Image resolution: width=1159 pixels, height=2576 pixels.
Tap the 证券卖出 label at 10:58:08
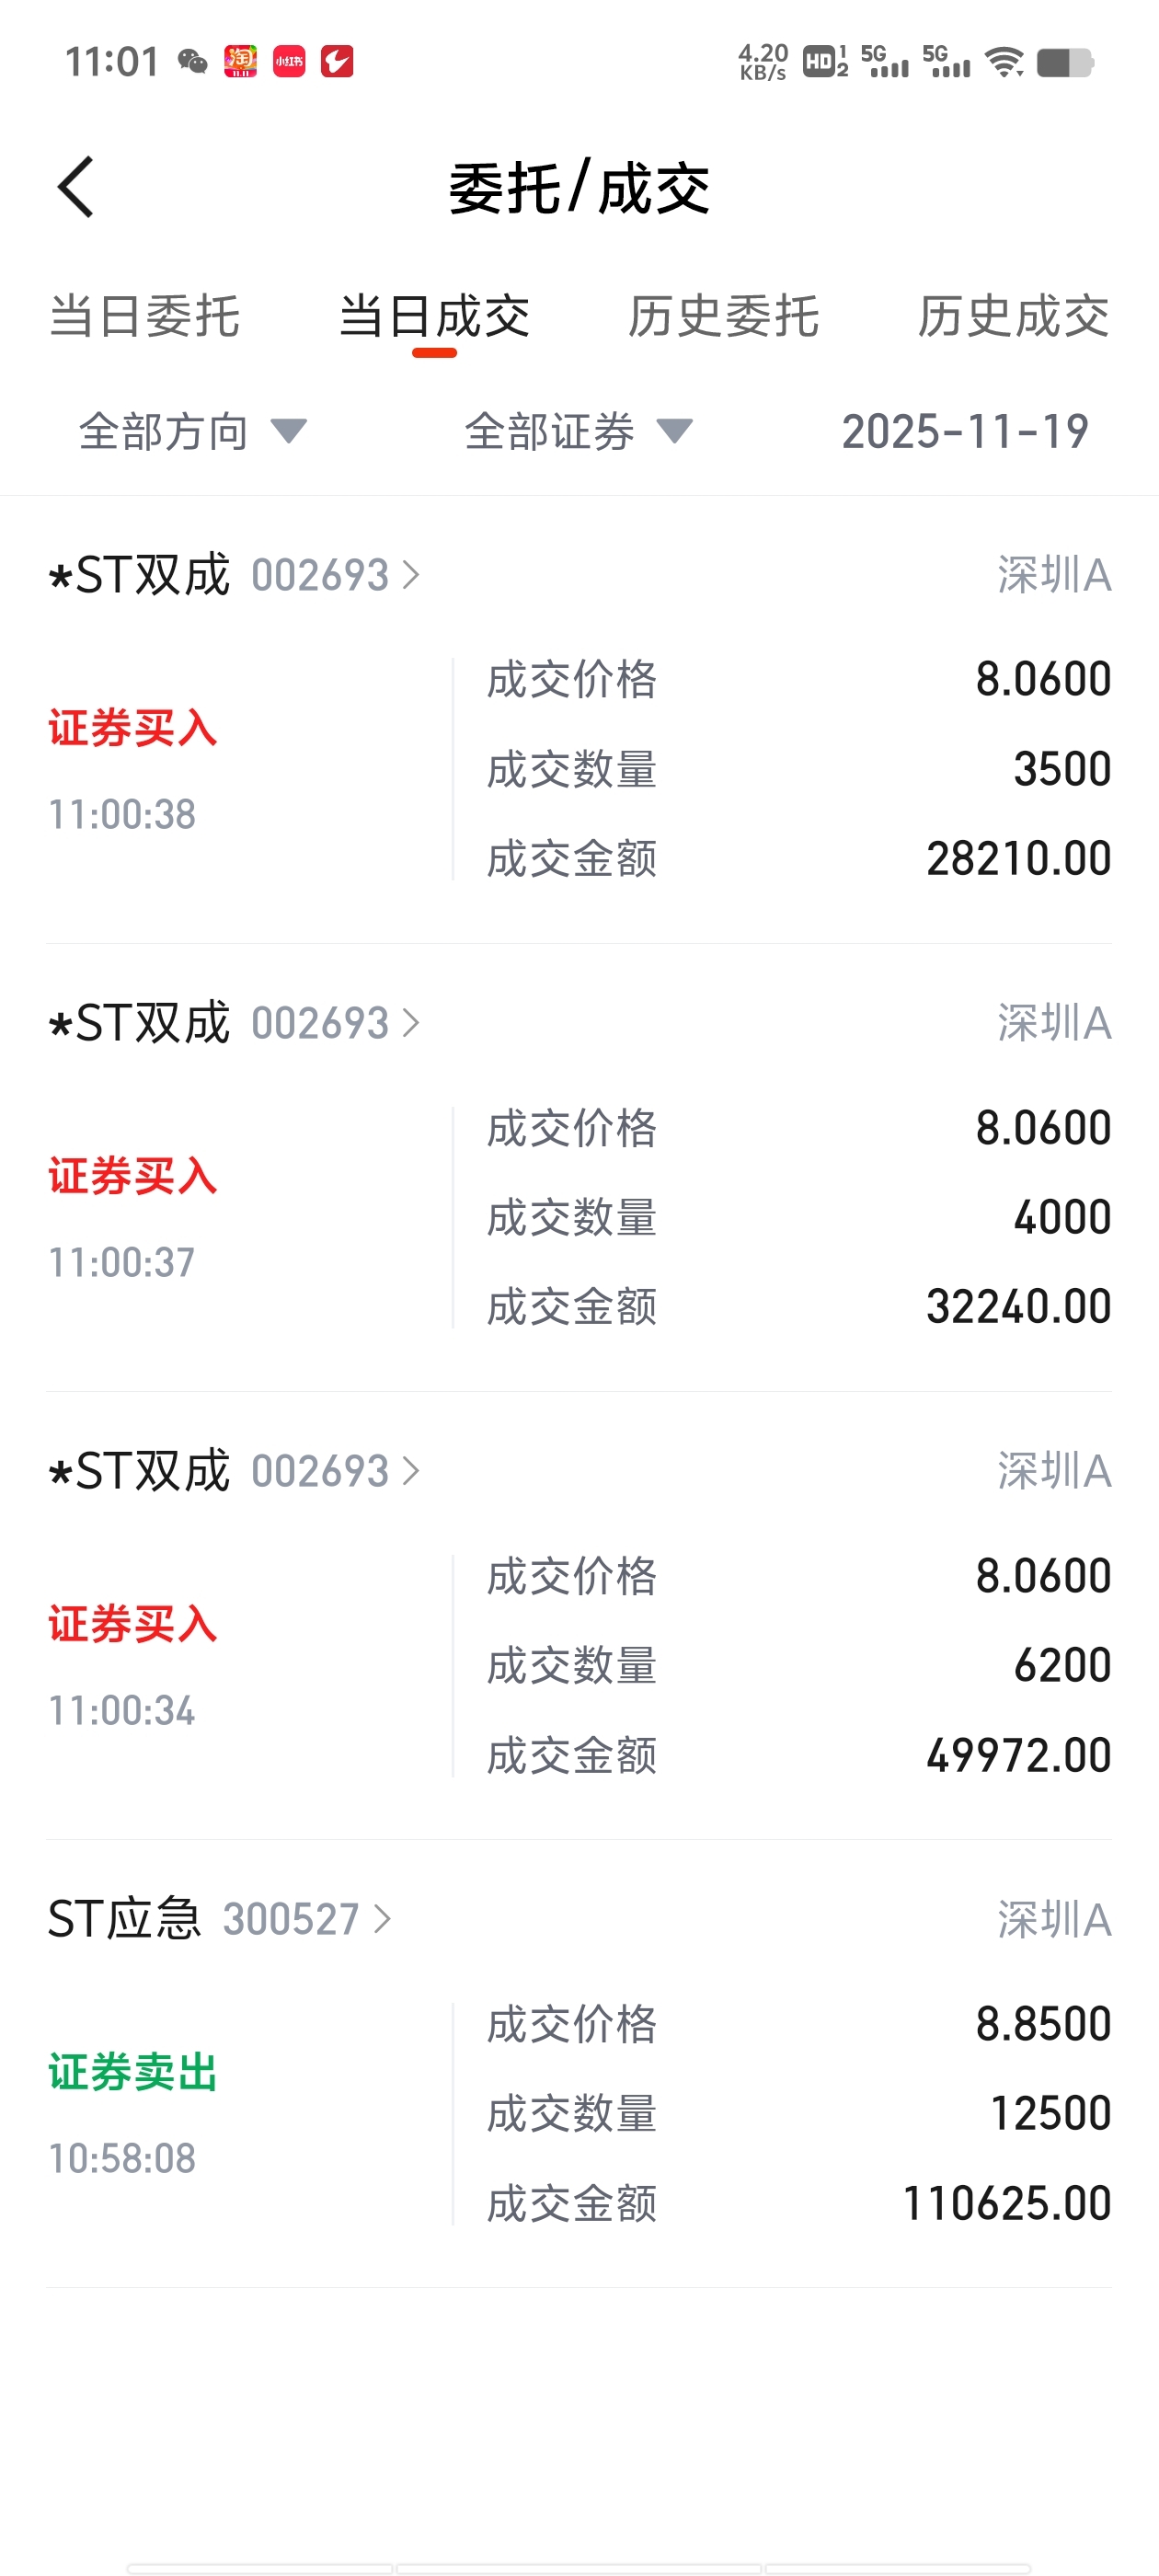pos(133,2072)
